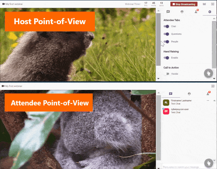This screenshot has height=169, width=217.
Task: Switch to attendee questions tab
Action: tap(189, 94)
